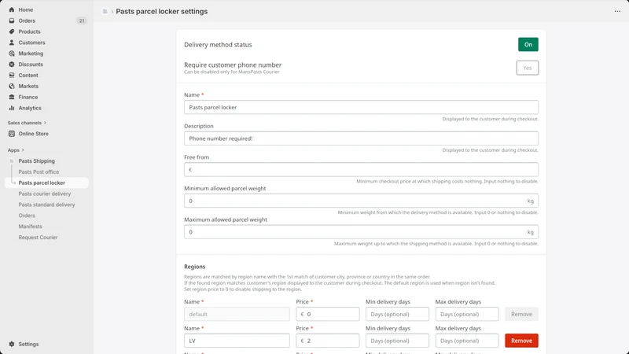Click the Customers person icon
This screenshot has width=629, height=354.
pyautogui.click(x=12, y=42)
